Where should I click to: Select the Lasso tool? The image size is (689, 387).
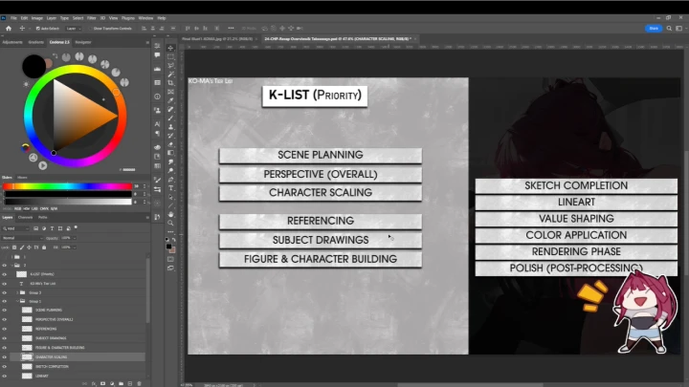point(171,65)
